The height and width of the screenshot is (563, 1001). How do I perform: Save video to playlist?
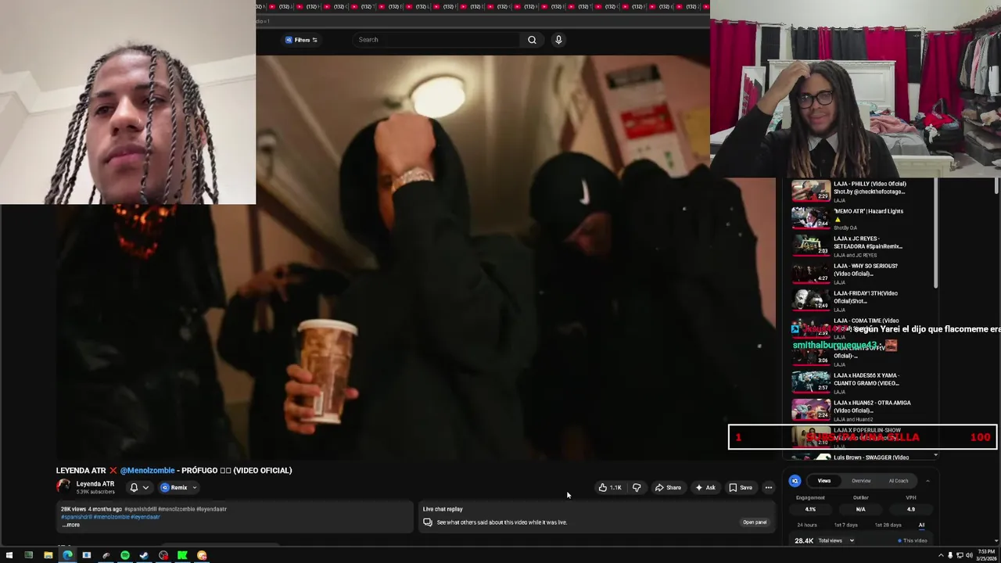point(741,488)
